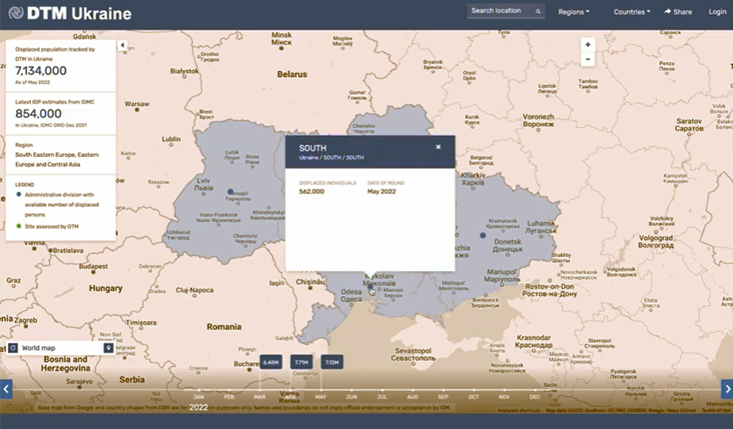
Task: Click the 7,134,000 displaced population figure
Action: coord(40,71)
